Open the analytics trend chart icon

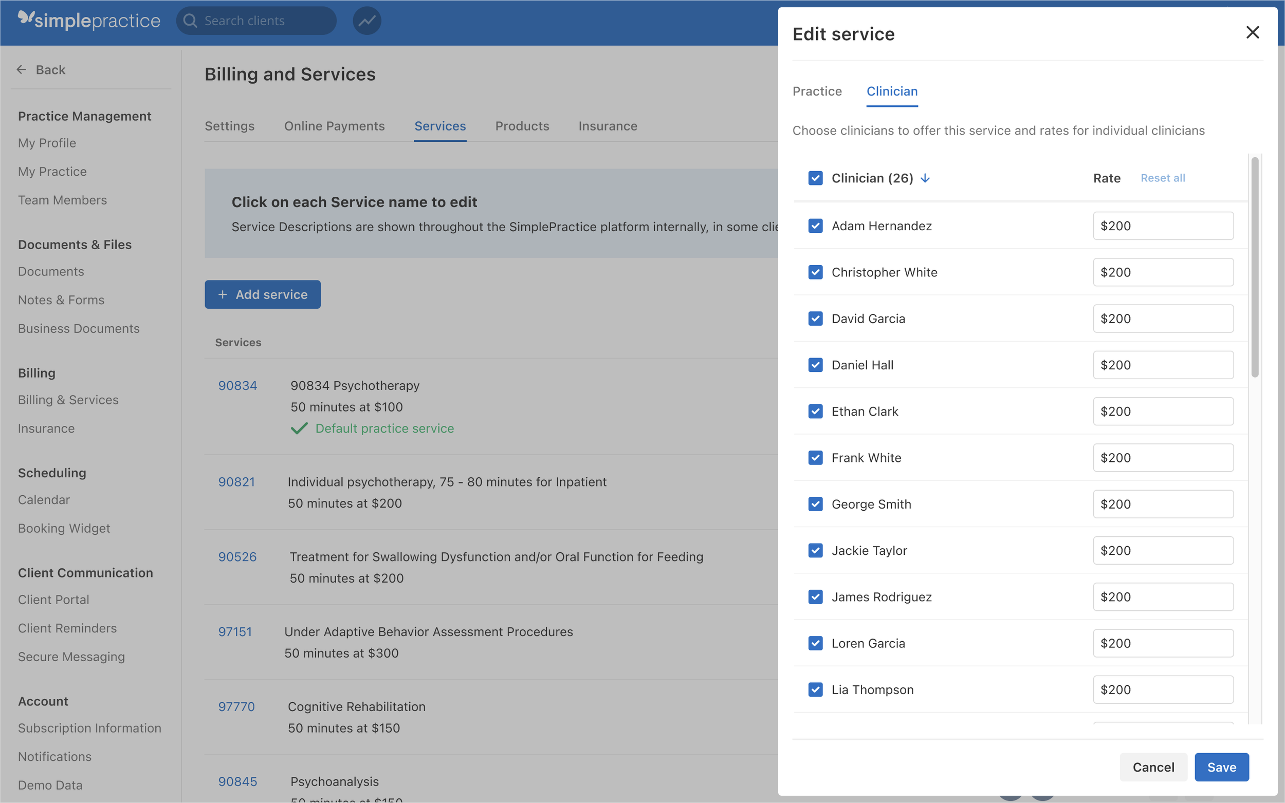coord(366,21)
